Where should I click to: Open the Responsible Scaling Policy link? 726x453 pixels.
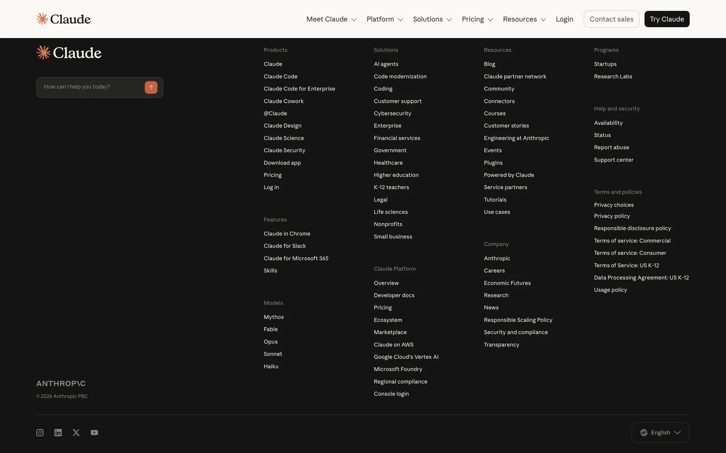518,320
